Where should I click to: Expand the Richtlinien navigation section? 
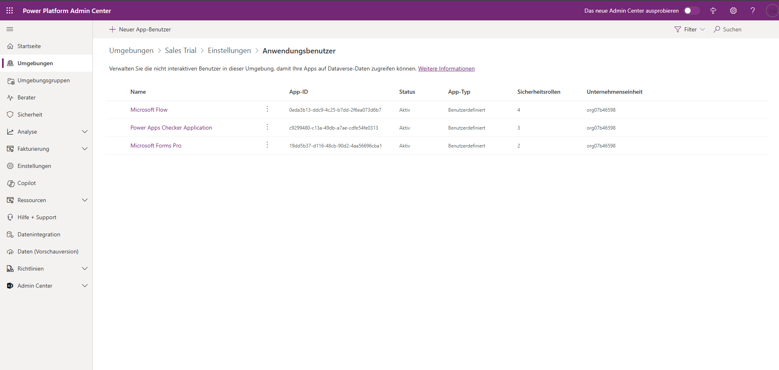[x=85, y=269]
